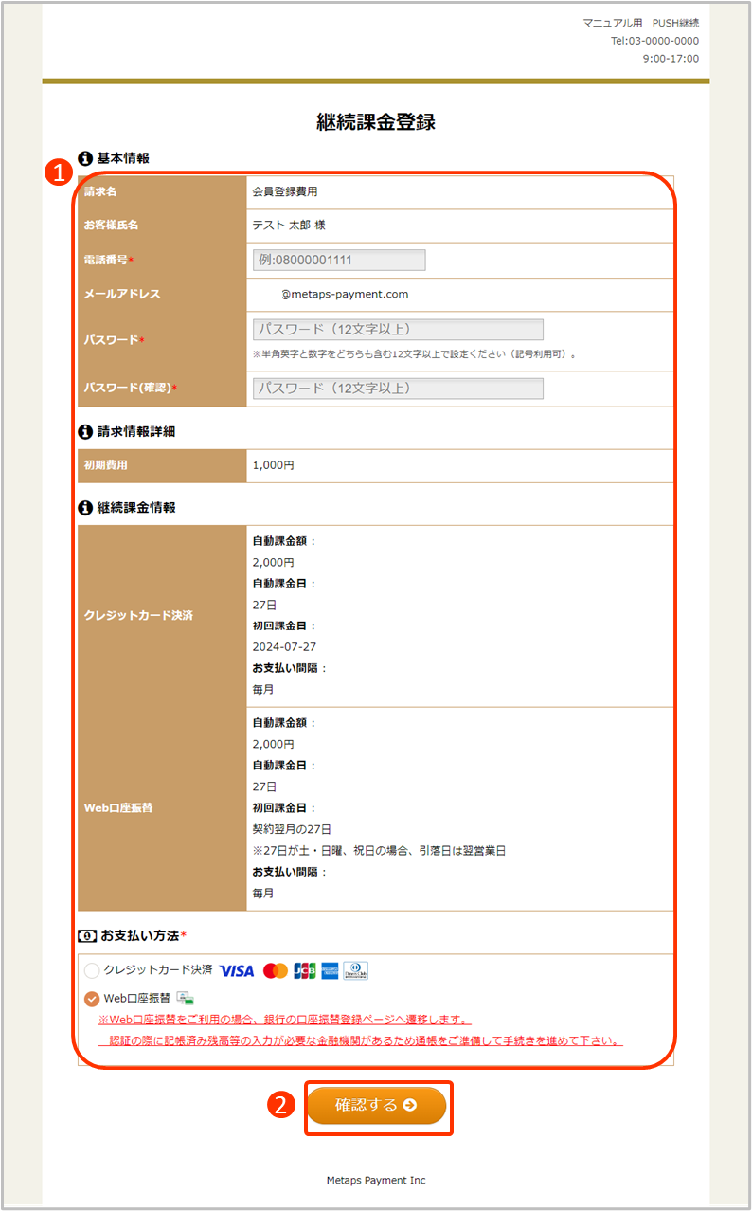The width and height of the screenshot is (752, 1211).
Task: Click the American Express logo
Action: pos(331,970)
